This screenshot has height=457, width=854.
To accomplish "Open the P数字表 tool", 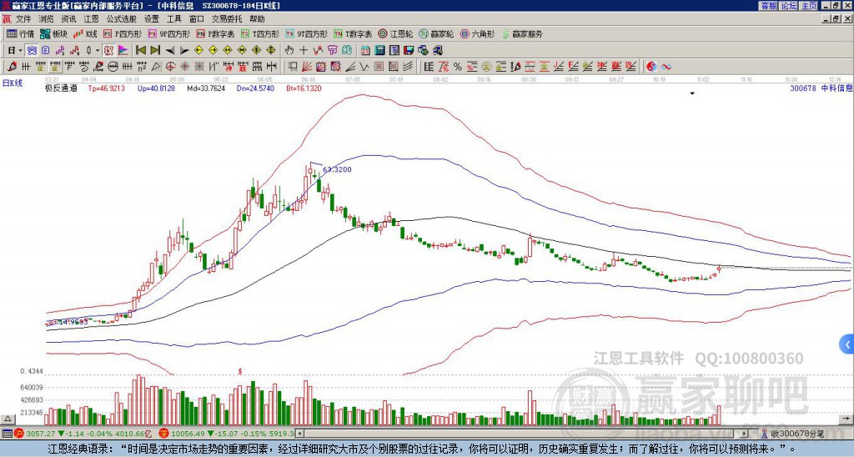I will pos(215,33).
